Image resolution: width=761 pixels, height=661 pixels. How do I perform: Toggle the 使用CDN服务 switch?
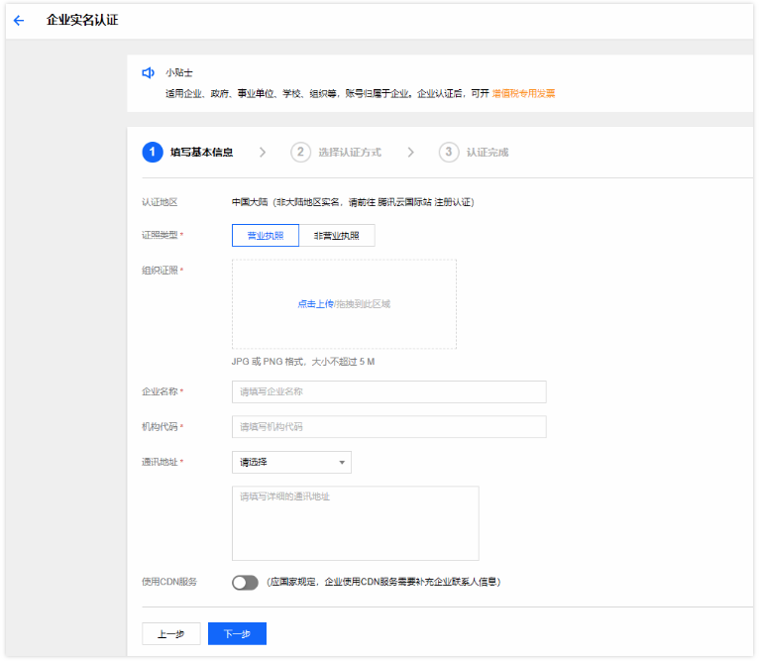[x=245, y=583]
